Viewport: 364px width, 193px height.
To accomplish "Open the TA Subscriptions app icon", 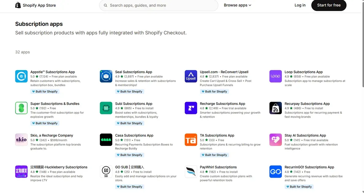I will point(191,140).
